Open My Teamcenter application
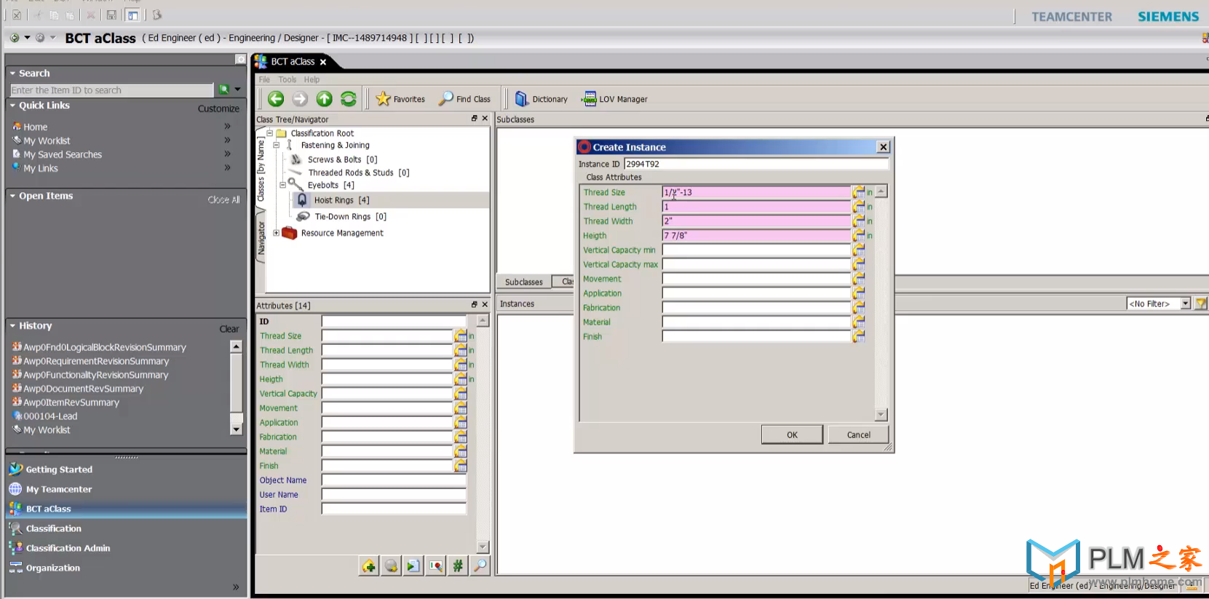1209x599 pixels. [x=59, y=489]
